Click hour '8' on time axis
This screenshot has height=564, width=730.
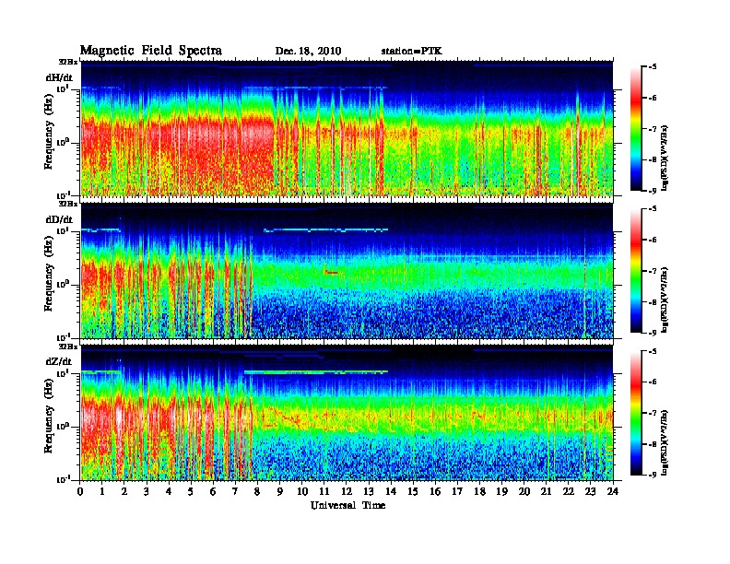tap(257, 492)
